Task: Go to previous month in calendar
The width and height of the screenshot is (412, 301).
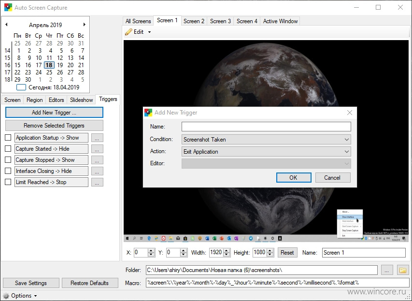Action: click(6, 25)
